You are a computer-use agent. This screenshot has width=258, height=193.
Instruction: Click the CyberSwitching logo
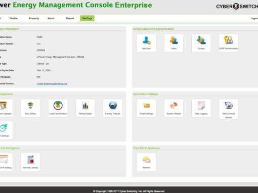click(237, 7)
